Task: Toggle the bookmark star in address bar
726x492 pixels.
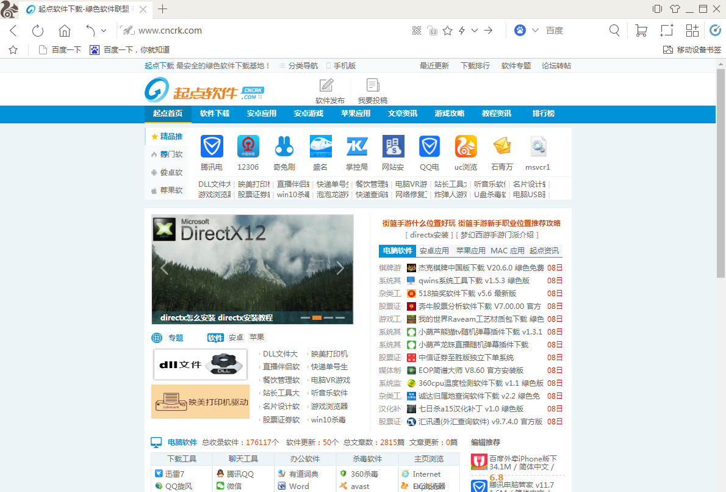Action: point(448,30)
